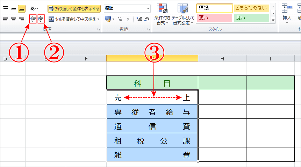Toggle 折り返して全体を表示する wrap text
Viewport: 301px width, 167px height.
(x=74, y=9)
